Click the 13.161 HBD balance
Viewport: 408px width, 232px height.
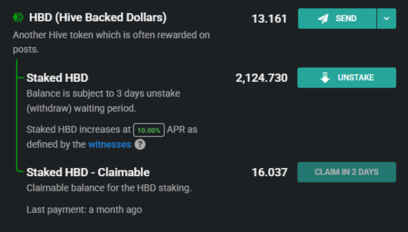pos(269,19)
